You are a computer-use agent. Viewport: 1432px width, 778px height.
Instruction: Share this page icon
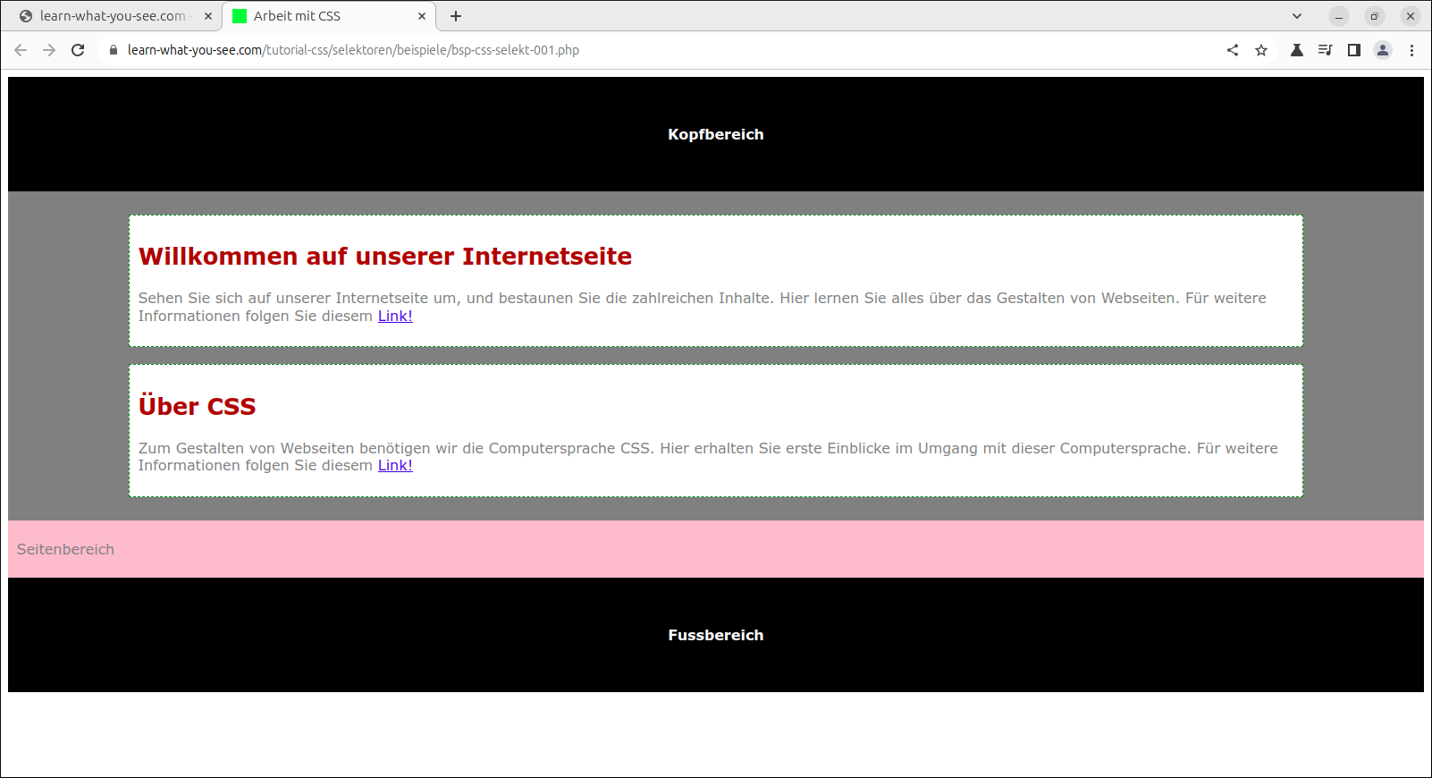(x=1233, y=50)
